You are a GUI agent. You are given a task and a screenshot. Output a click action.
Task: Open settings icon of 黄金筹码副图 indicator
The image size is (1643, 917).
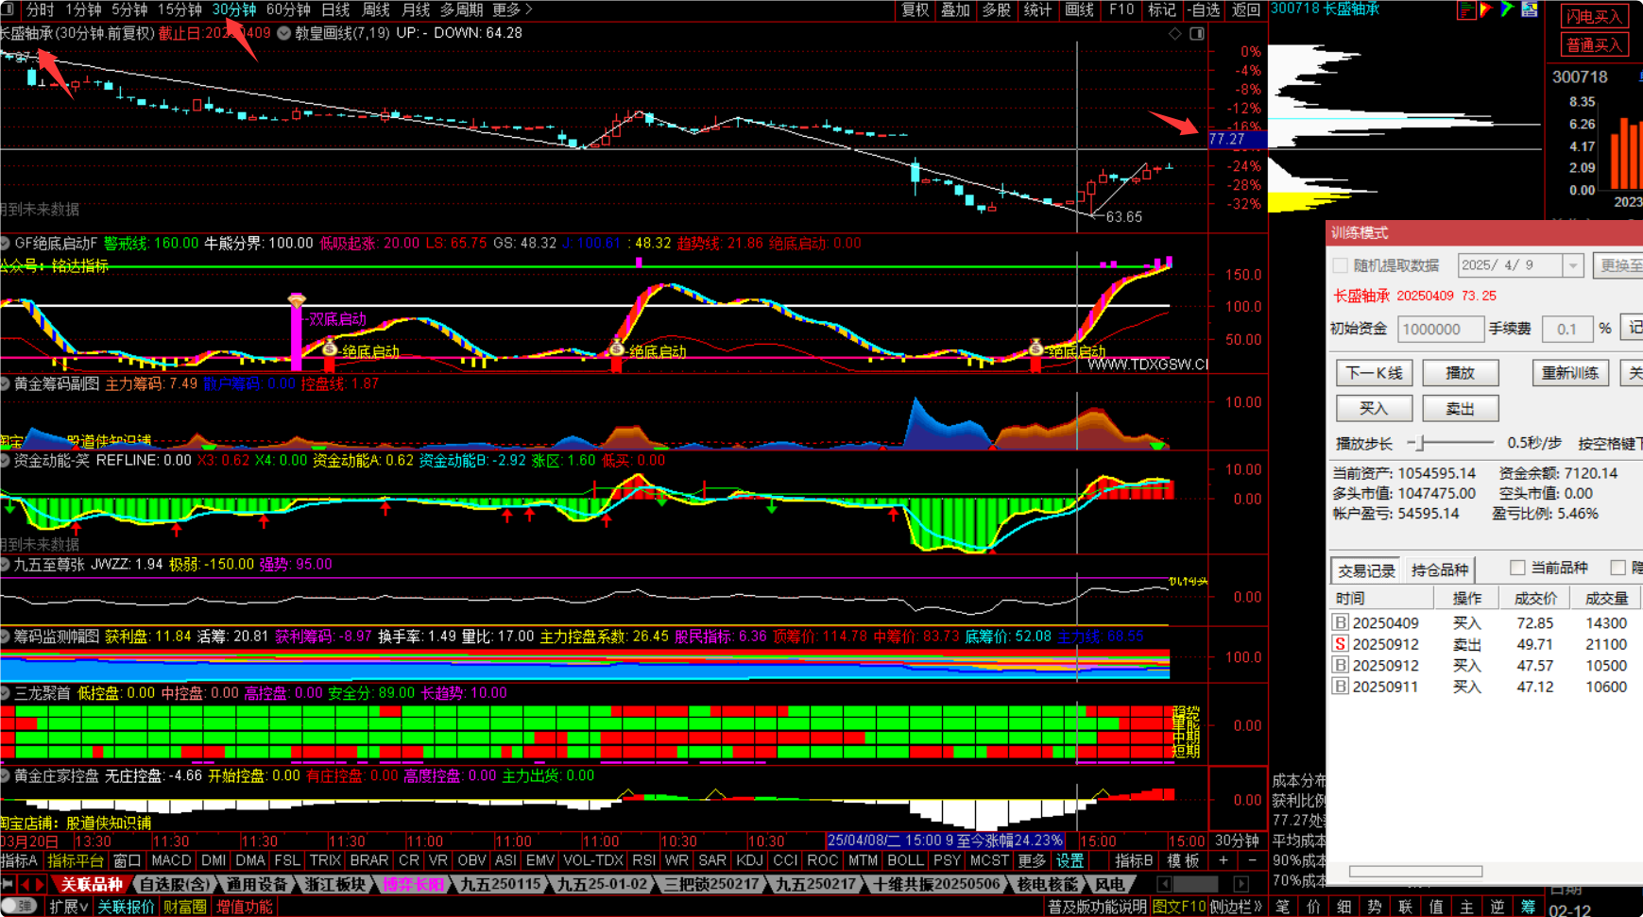(5, 384)
